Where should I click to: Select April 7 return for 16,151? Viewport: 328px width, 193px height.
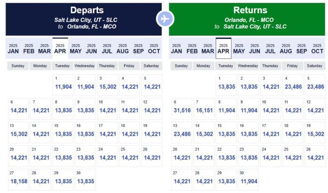click(203, 108)
